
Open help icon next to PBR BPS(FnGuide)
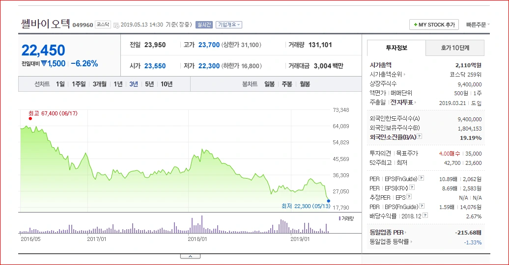[x=422, y=206]
